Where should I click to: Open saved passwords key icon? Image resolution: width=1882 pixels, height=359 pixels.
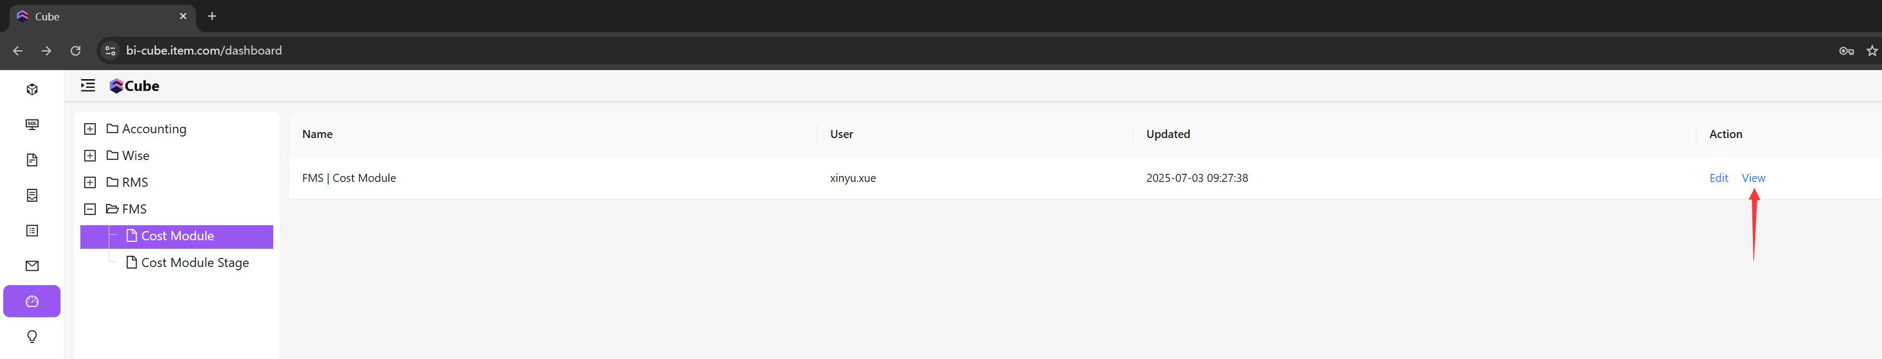tap(1846, 50)
